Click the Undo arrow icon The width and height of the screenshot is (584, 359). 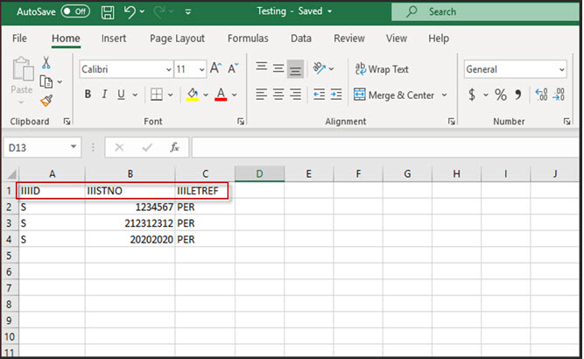click(130, 12)
